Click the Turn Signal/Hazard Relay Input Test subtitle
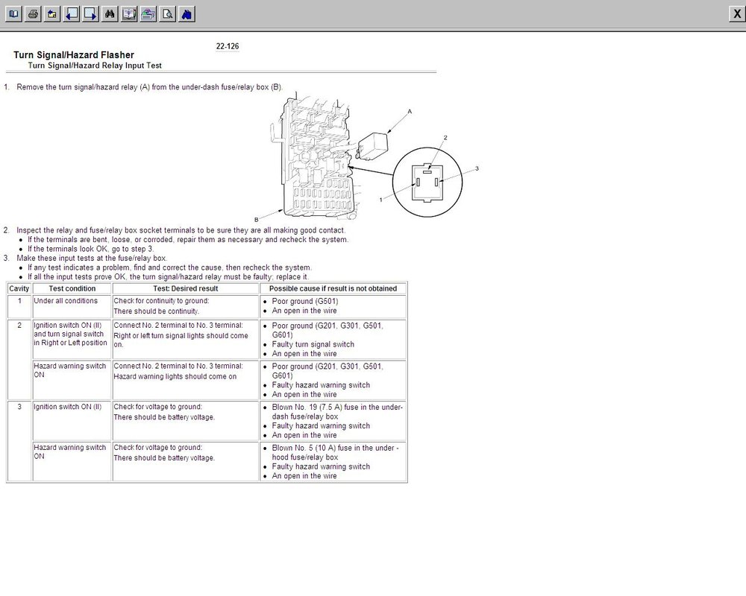This screenshot has width=746, height=596. click(95, 66)
